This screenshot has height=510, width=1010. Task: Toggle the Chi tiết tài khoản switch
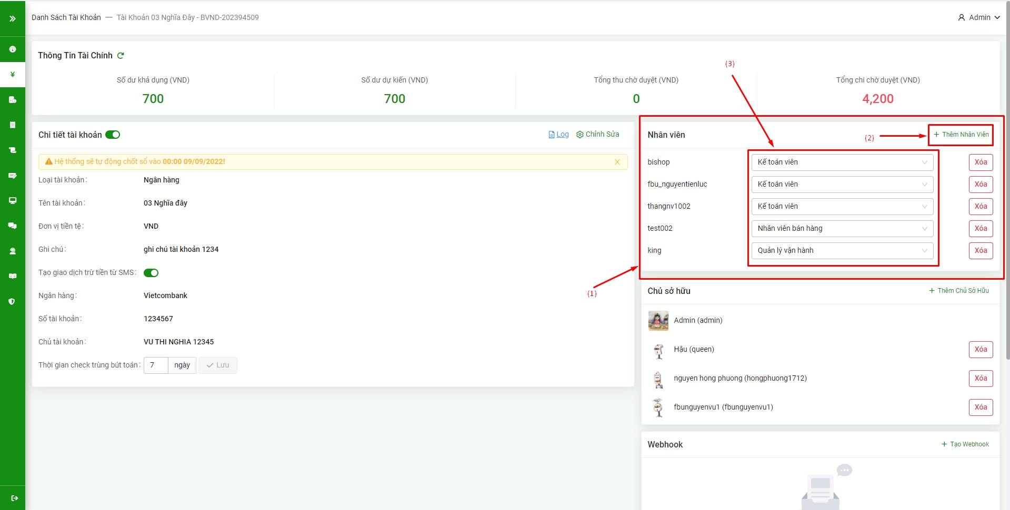(x=113, y=135)
